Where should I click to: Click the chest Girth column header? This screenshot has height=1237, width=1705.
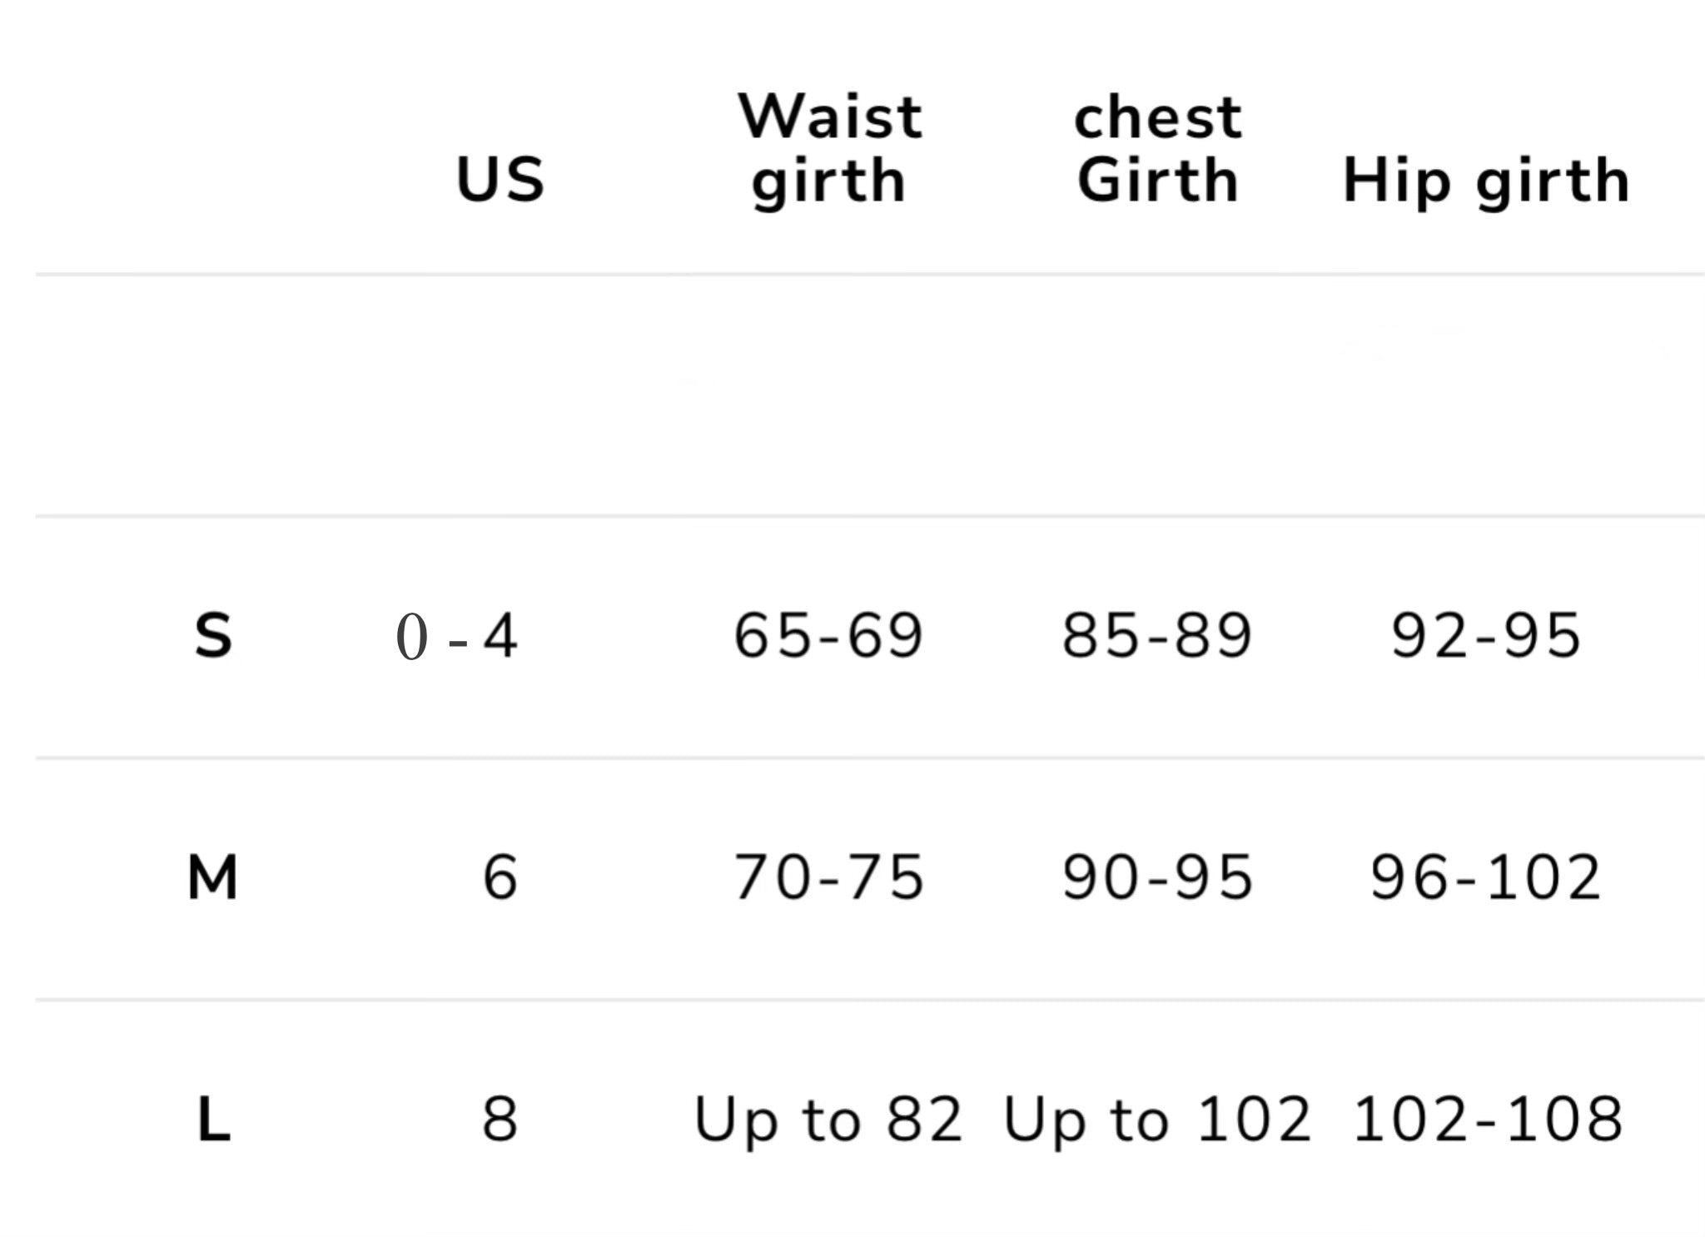click(1158, 148)
